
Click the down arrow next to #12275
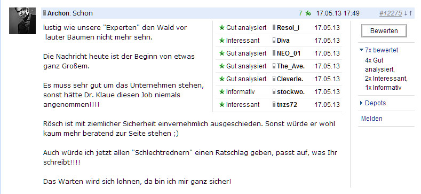pos(406,13)
